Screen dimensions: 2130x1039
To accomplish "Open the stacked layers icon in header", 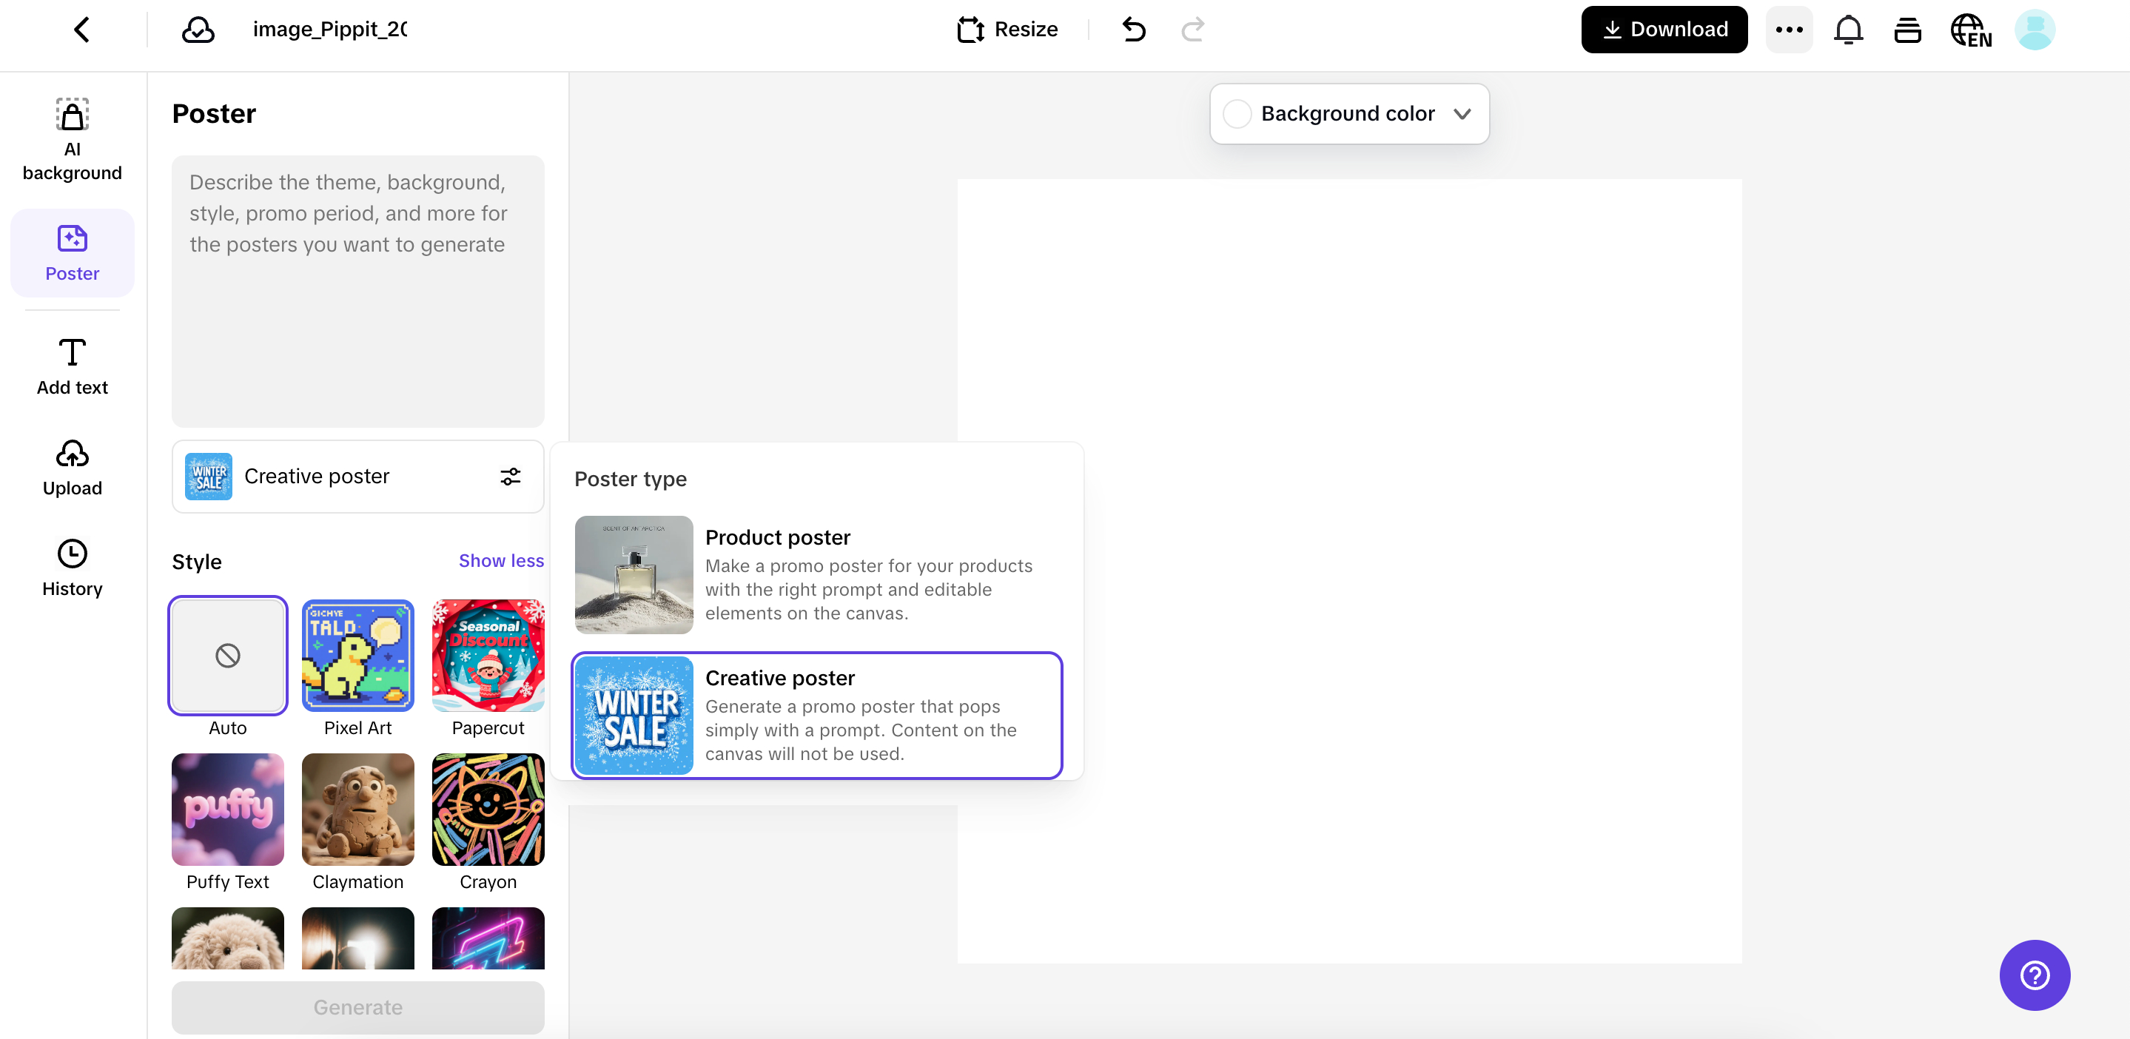I will [x=1907, y=30].
